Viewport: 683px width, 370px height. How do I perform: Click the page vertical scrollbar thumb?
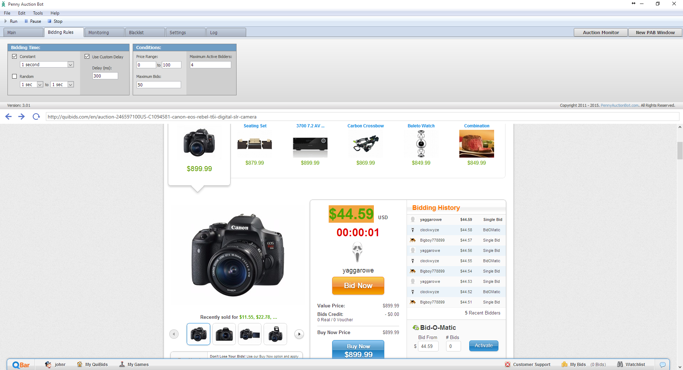point(680,150)
